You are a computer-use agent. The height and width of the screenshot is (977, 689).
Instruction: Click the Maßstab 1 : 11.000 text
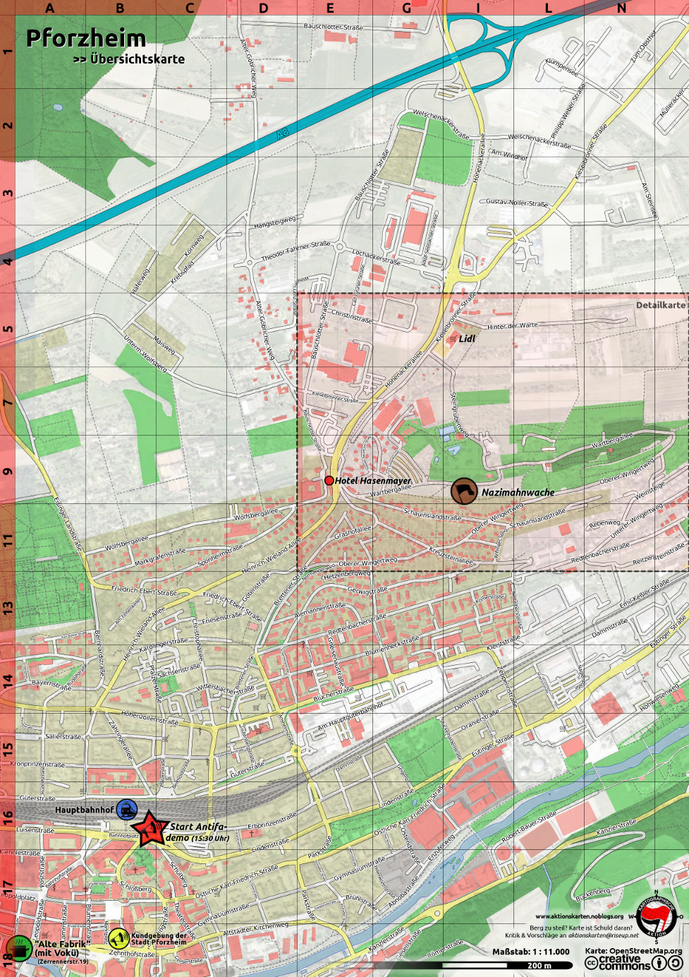point(530,952)
